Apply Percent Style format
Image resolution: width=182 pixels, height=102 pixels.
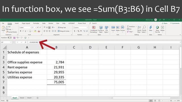point(78,31)
